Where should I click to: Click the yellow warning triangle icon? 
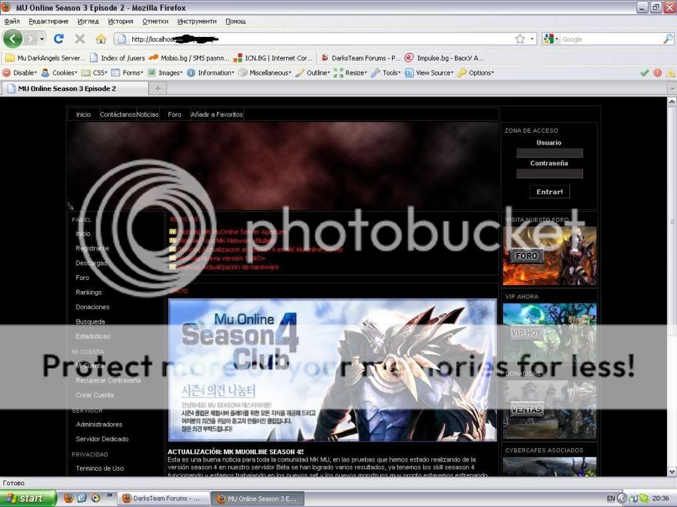pos(670,73)
